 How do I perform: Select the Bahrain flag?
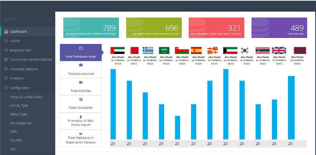coord(134,50)
